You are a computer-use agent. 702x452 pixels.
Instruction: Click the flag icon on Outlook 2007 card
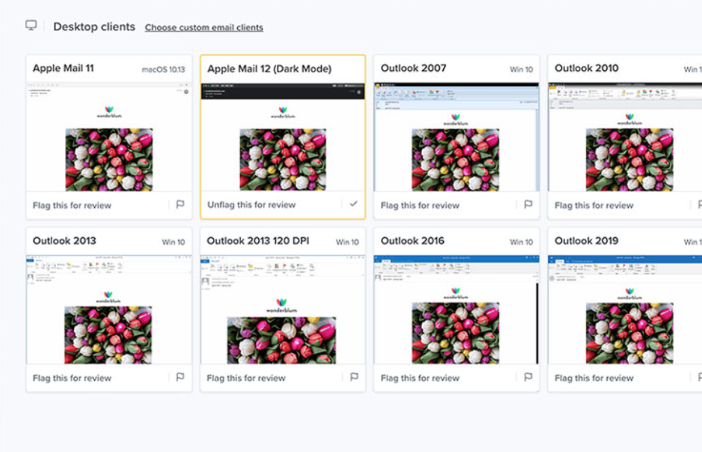point(528,204)
